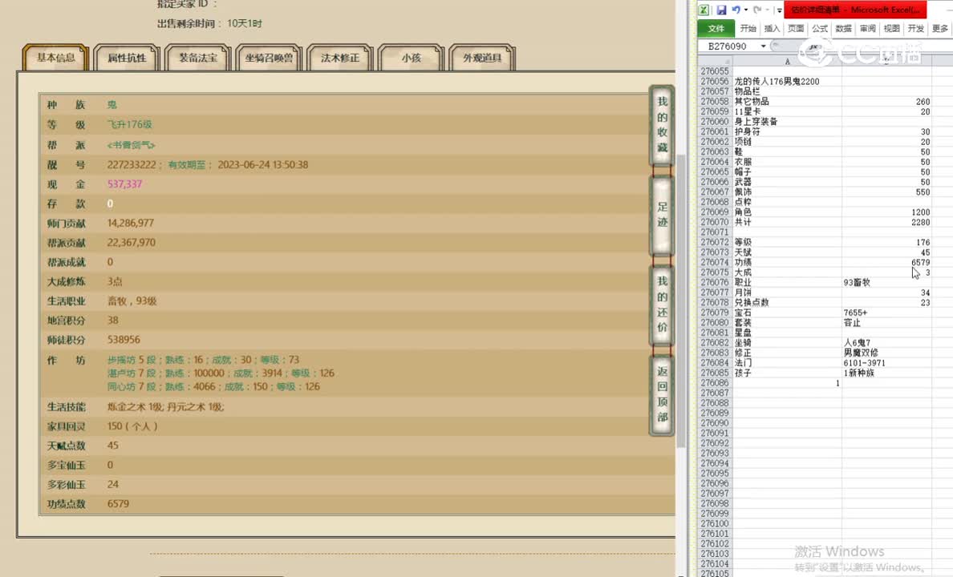Open the 更多 ribbon tab
Viewport: 953px width, 577px height.
point(939,29)
